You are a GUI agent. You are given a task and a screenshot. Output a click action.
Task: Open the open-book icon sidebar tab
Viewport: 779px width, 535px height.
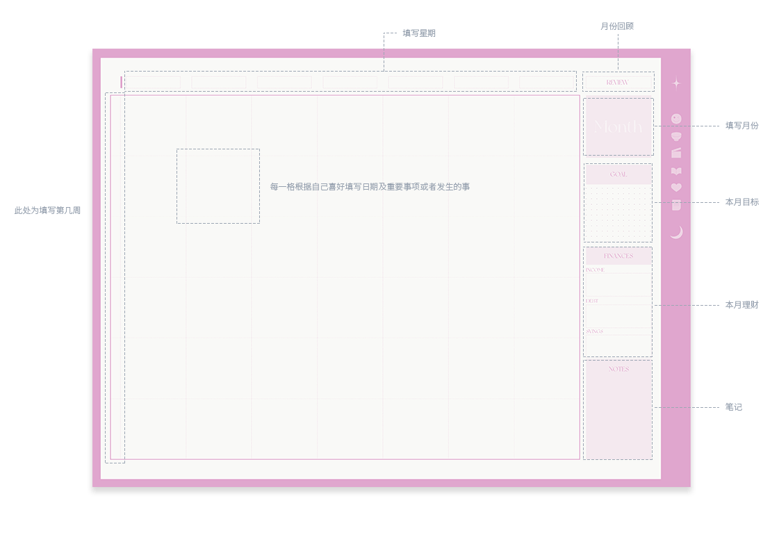point(676,172)
